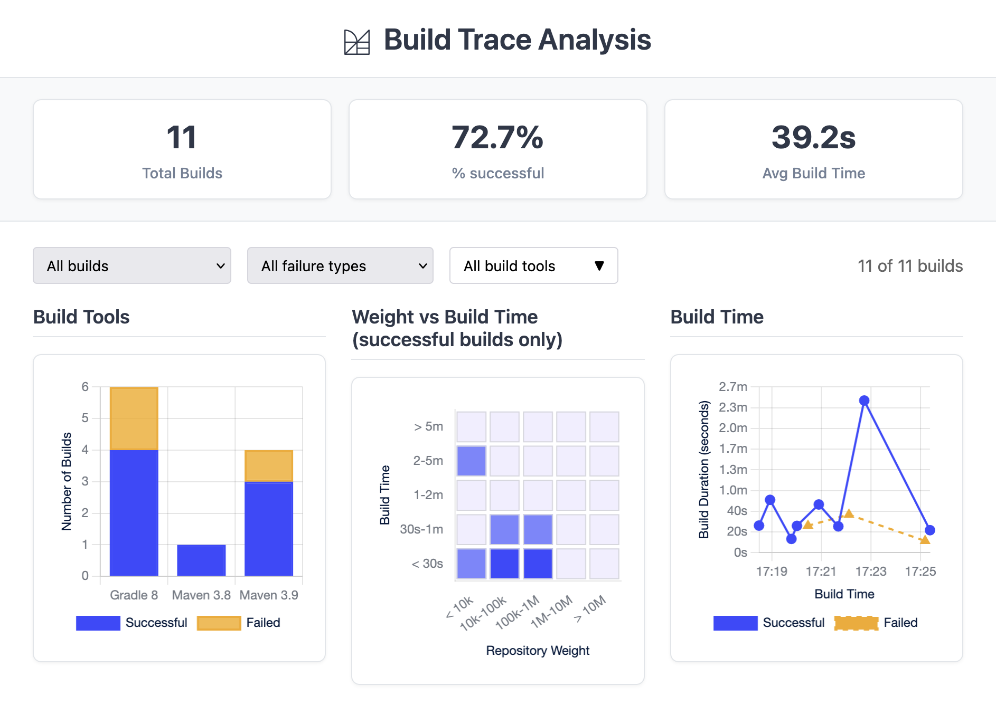Toggle Failed legend in Build Tools chart
The width and height of the screenshot is (996, 705).
pyautogui.click(x=239, y=623)
